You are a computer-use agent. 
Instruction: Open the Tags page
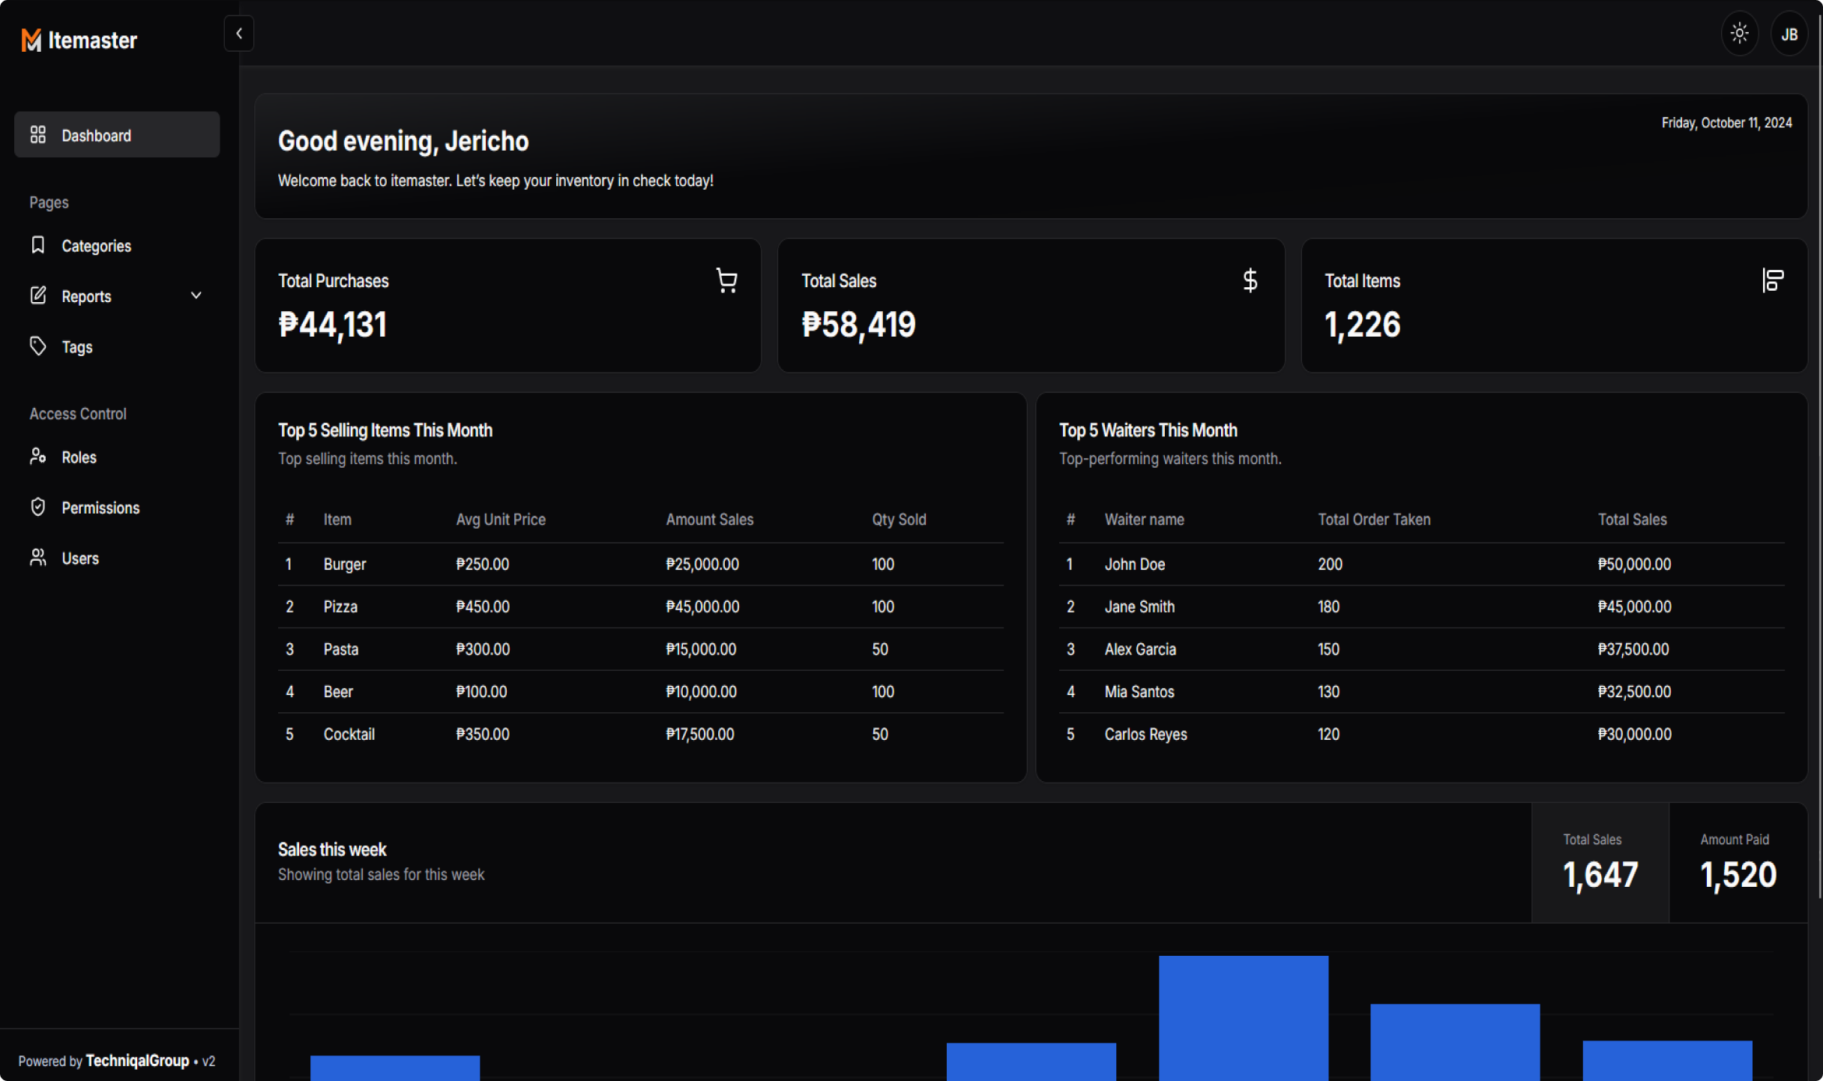pyautogui.click(x=76, y=346)
